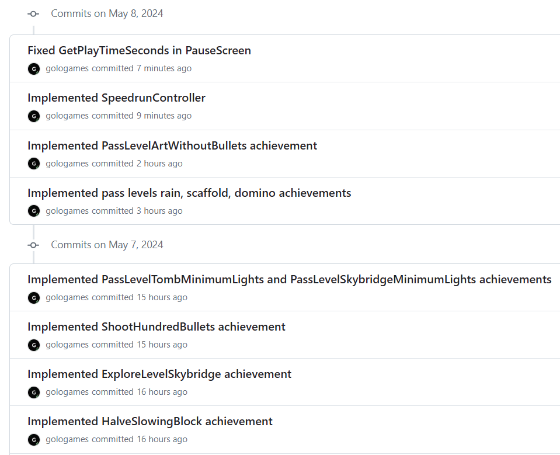This screenshot has width=560, height=455.
Task: Open commit Fixed GetPlayTimeSeconds in PauseScreen
Action: click(x=140, y=50)
